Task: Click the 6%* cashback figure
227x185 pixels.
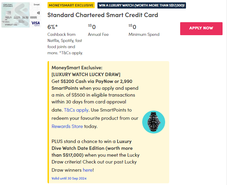Action: pos(53,27)
